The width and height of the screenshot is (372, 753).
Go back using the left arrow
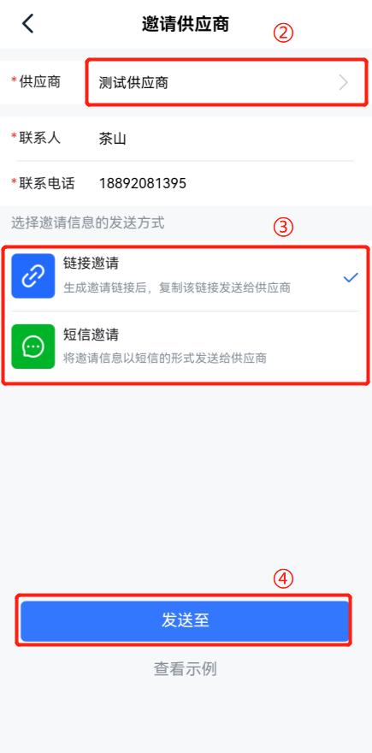(28, 24)
